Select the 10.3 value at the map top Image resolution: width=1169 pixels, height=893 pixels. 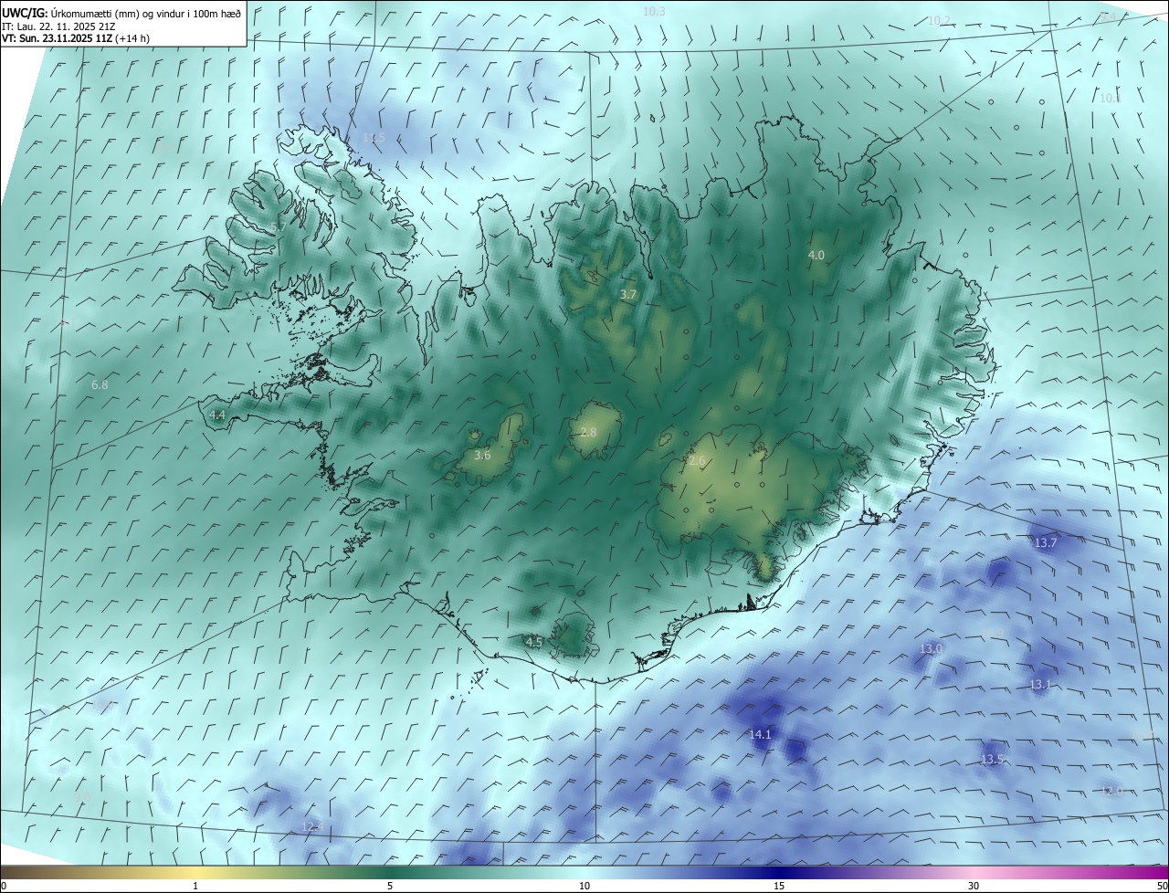(x=654, y=11)
